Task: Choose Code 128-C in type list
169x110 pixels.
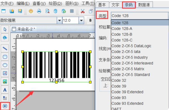Action: (x=140, y=40)
